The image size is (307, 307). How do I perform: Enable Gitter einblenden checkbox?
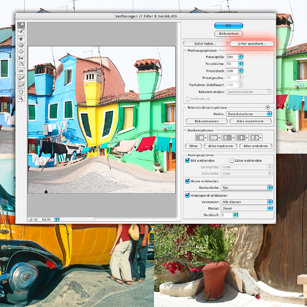pos(231,161)
